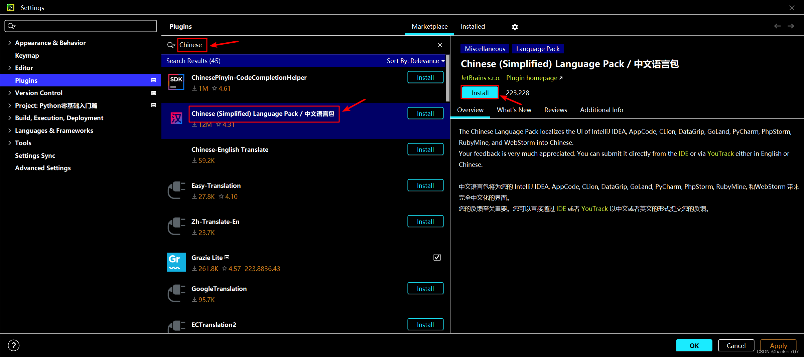
Task: Select Grazie Lite plugin name
Action: tap(207, 258)
